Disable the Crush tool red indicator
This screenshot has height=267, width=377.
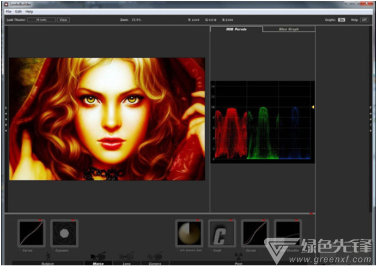click(x=231, y=220)
